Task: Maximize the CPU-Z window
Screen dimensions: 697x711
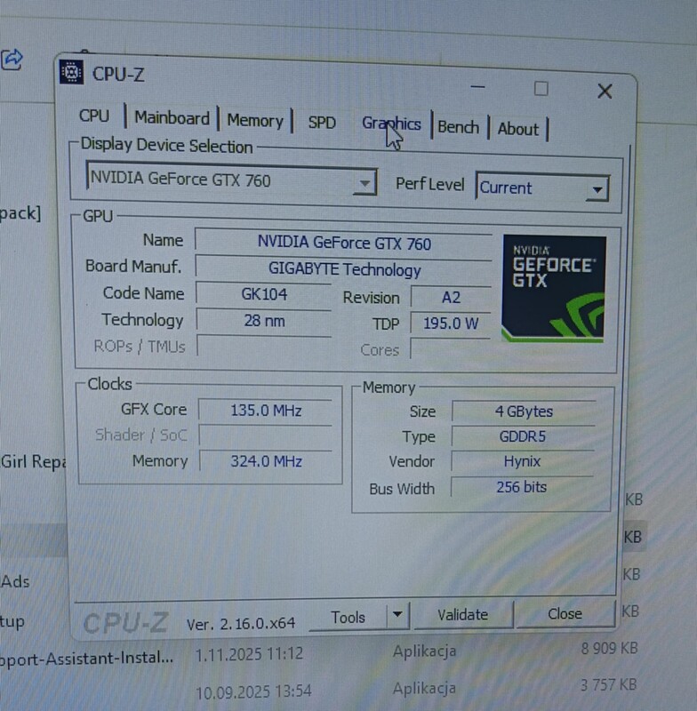Action: pos(541,88)
